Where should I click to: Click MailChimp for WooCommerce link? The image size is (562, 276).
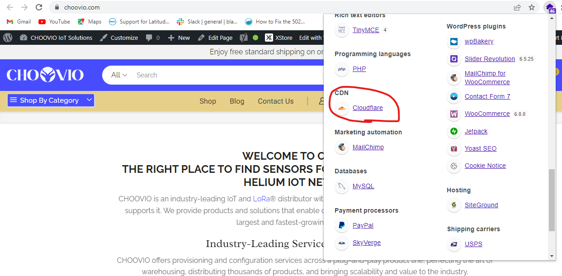tap(487, 77)
